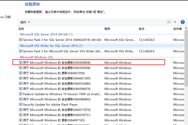Open the Windows 功能 link in left pane
Image resolution: width=188 pixels, height=125 pixels.
click(5, 17)
